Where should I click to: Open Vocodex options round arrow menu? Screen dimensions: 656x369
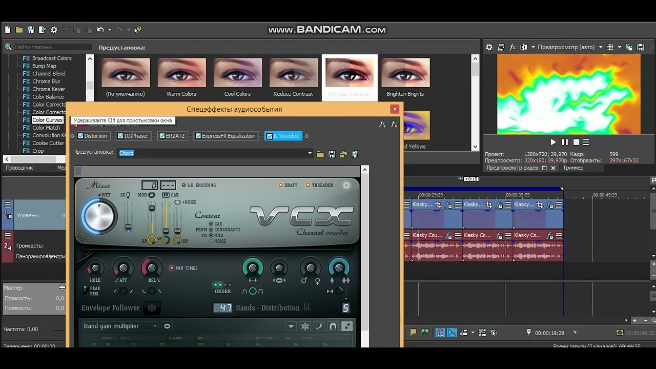tap(347, 185)
